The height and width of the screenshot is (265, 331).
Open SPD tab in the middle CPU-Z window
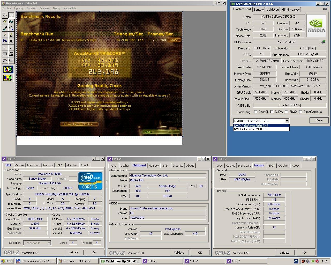click(165, 166)
